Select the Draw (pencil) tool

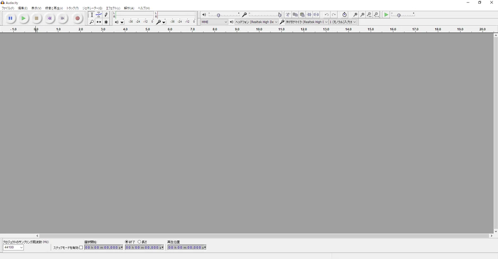point(106,15)
